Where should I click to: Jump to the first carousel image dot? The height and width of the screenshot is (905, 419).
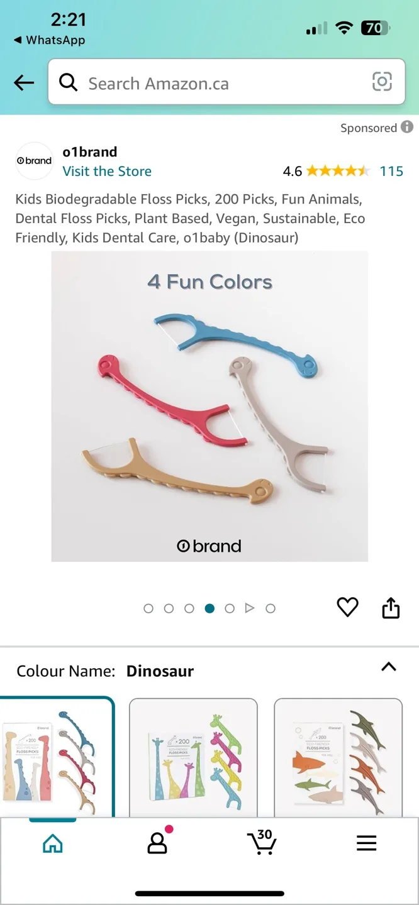click(x=148, y=608)
